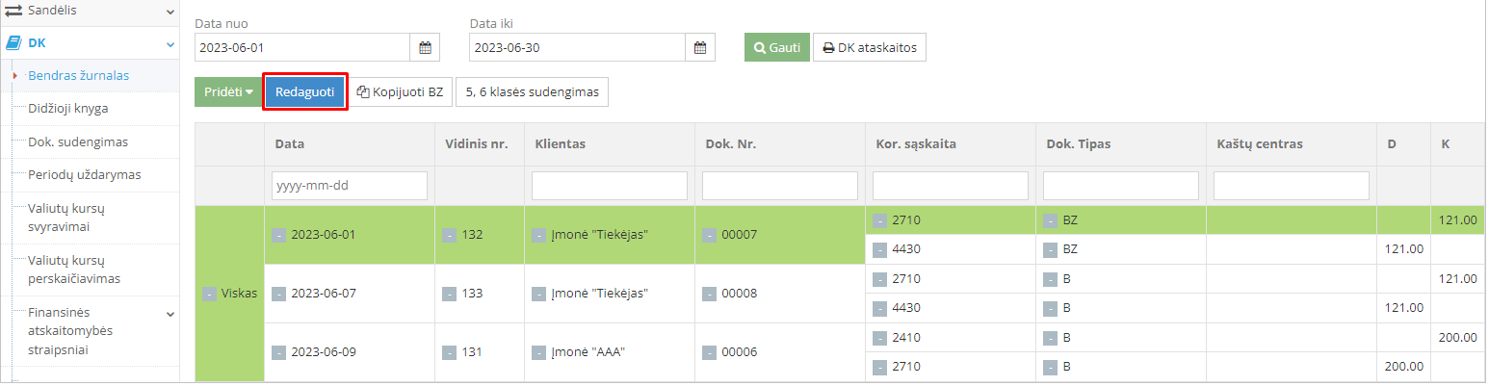Screen dimensions: 1489x386
Task: Expand the Sandėlis sidebar section
Action: point(170,12)
